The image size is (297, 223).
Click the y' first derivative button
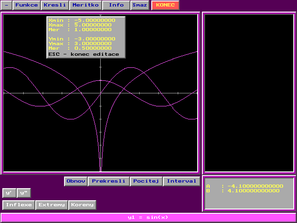point(9,193)
